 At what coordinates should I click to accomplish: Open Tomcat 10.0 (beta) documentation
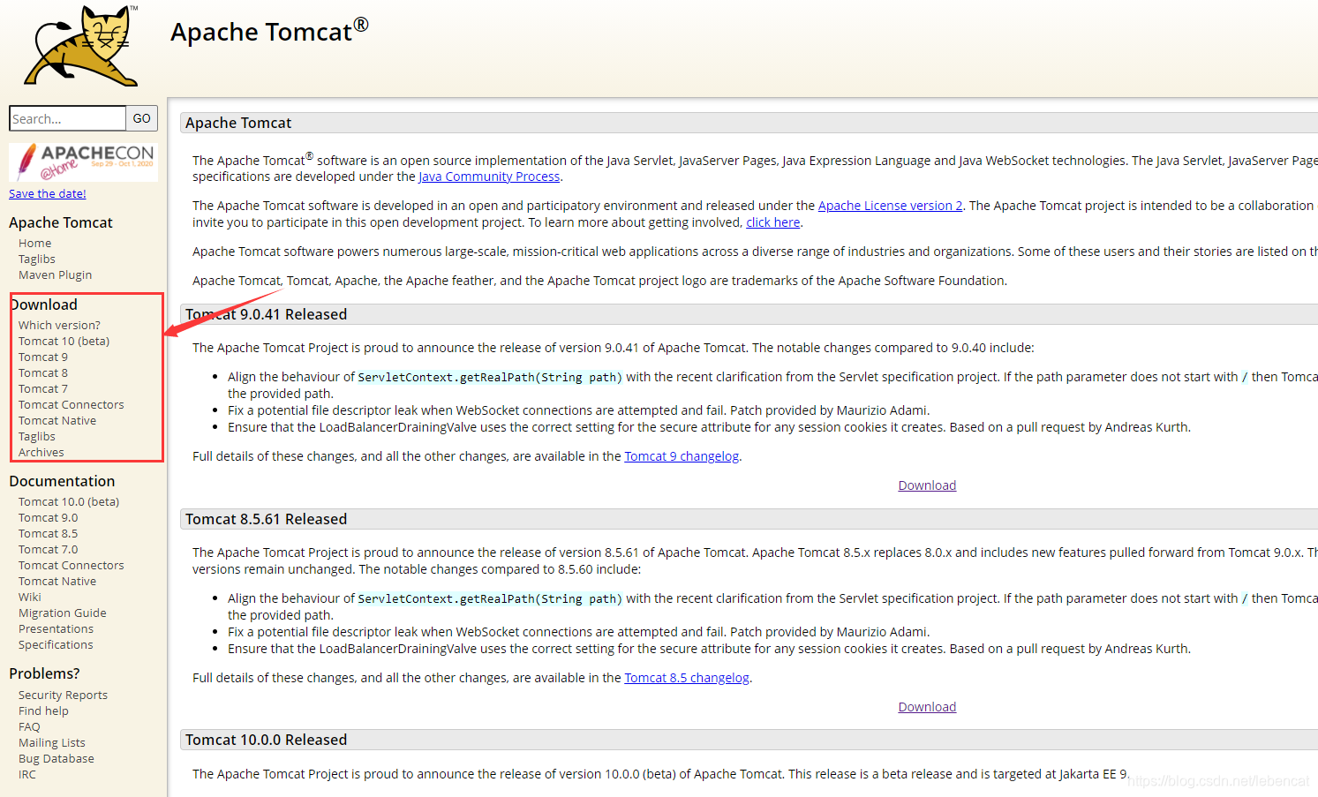coord(69,501)
